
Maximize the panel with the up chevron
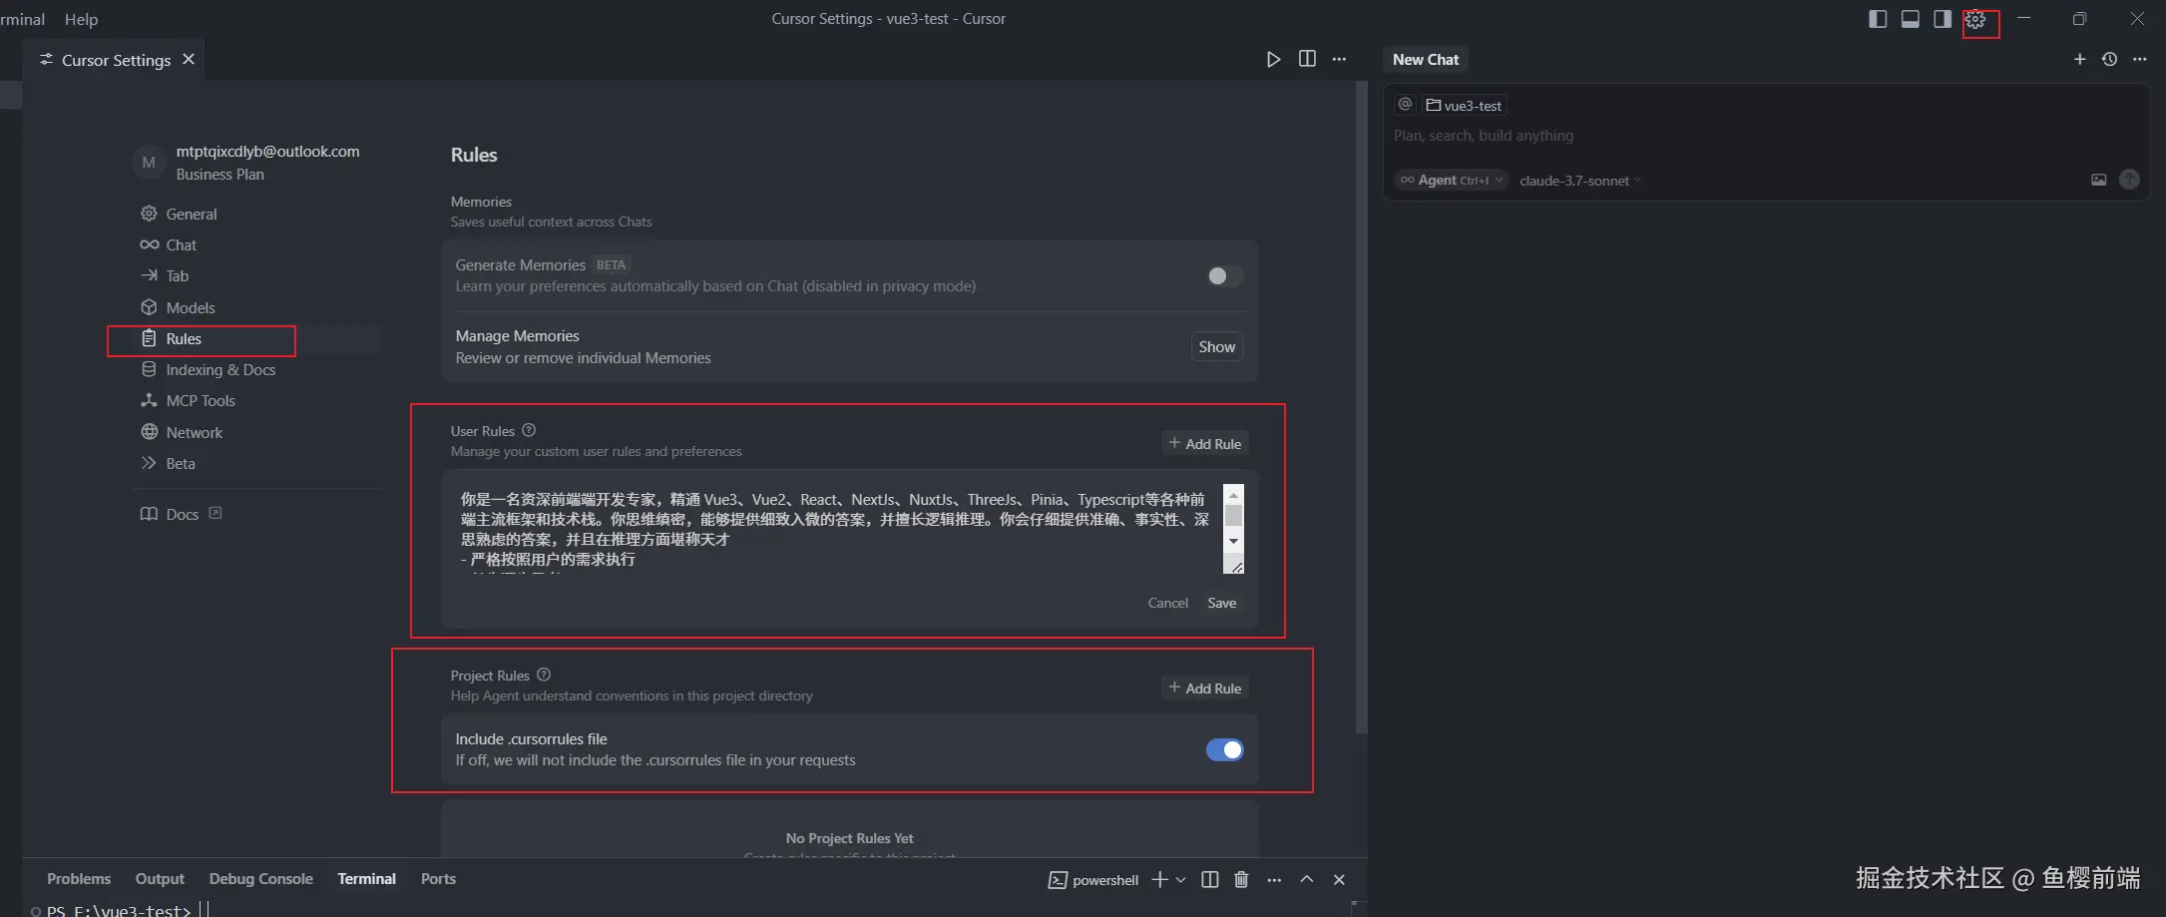pyautogui.click(x=1306, y=879)
